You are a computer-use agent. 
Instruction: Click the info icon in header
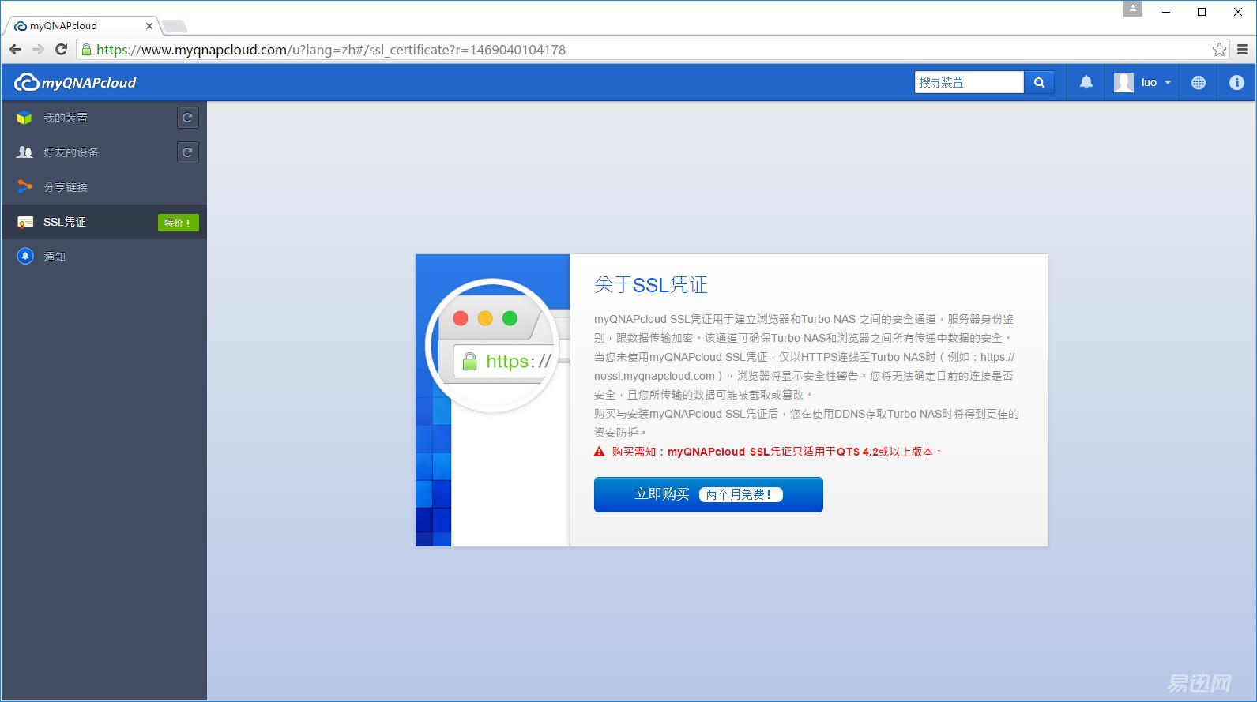(1236, 82)
